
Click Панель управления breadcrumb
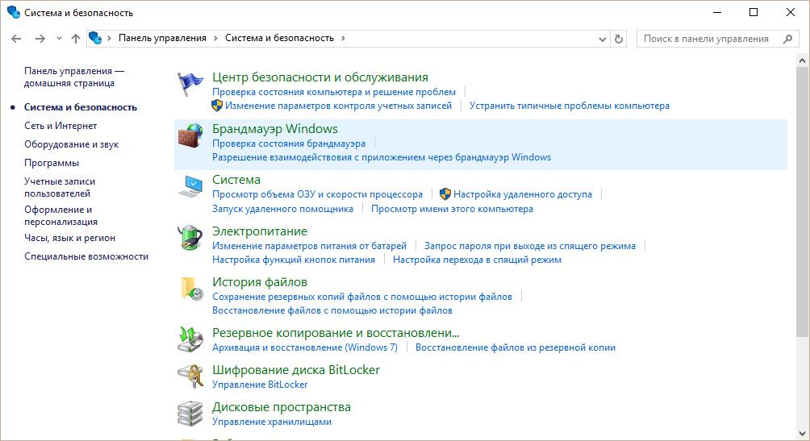tap(162, 38)
